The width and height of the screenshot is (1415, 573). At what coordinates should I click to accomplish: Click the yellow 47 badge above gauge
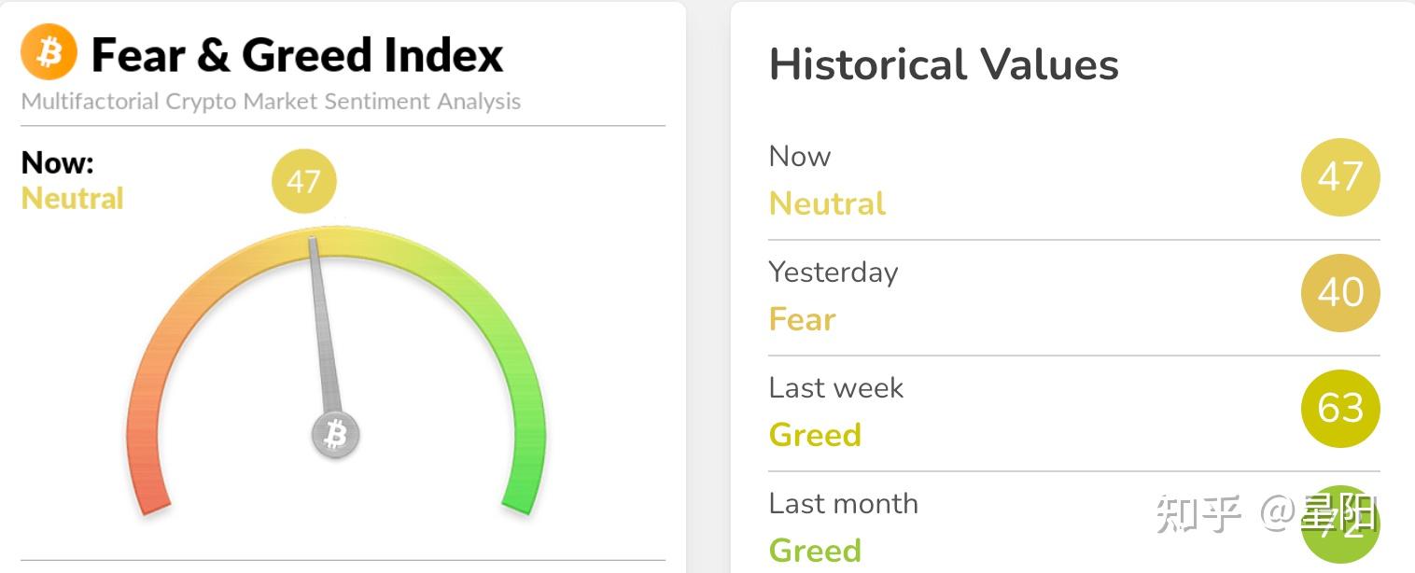(x=303, y=181)
